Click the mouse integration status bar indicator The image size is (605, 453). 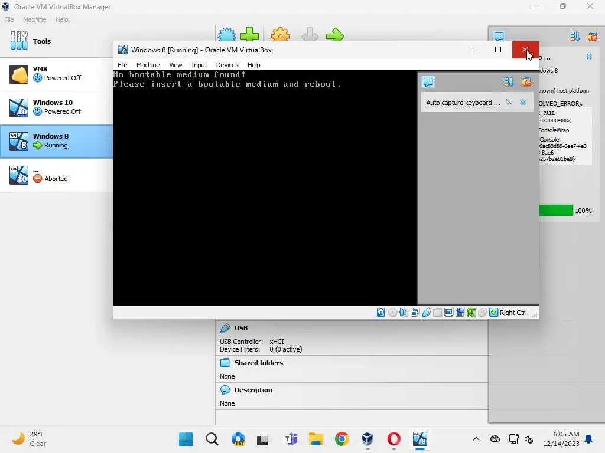[x=482, y=313]
